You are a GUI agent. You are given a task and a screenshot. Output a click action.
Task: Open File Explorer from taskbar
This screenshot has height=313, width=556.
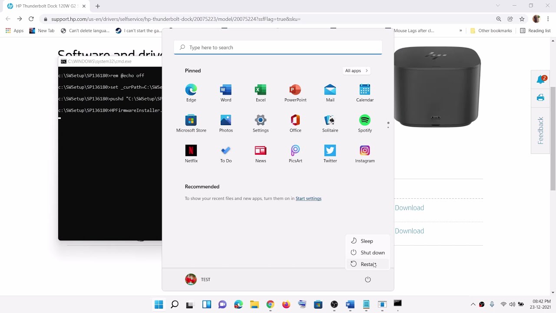point(255,305)
